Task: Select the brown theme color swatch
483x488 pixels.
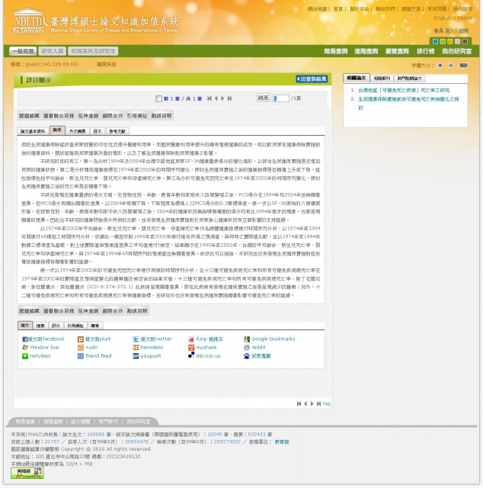Action: pyautogui.click(x=465, y=41)
